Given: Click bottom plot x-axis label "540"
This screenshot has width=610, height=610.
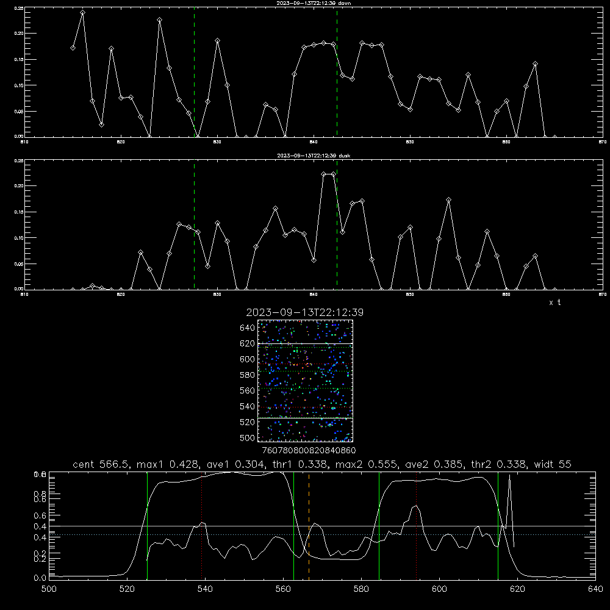Looking at the screenshot, I should (205, 589).
